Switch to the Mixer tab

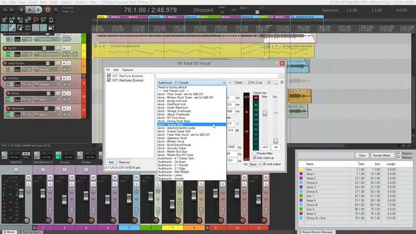(10, 232)
